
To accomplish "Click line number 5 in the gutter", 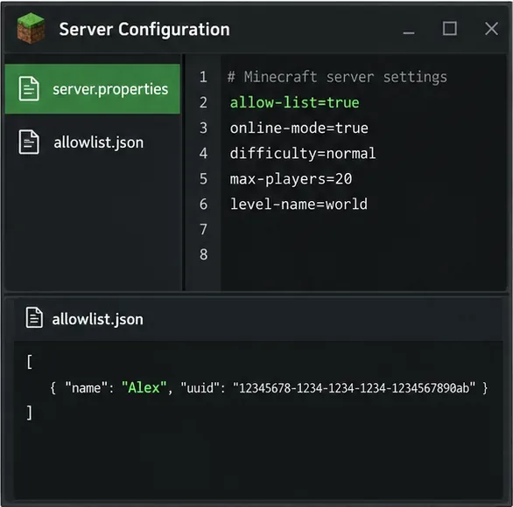I will coord(203,178).
